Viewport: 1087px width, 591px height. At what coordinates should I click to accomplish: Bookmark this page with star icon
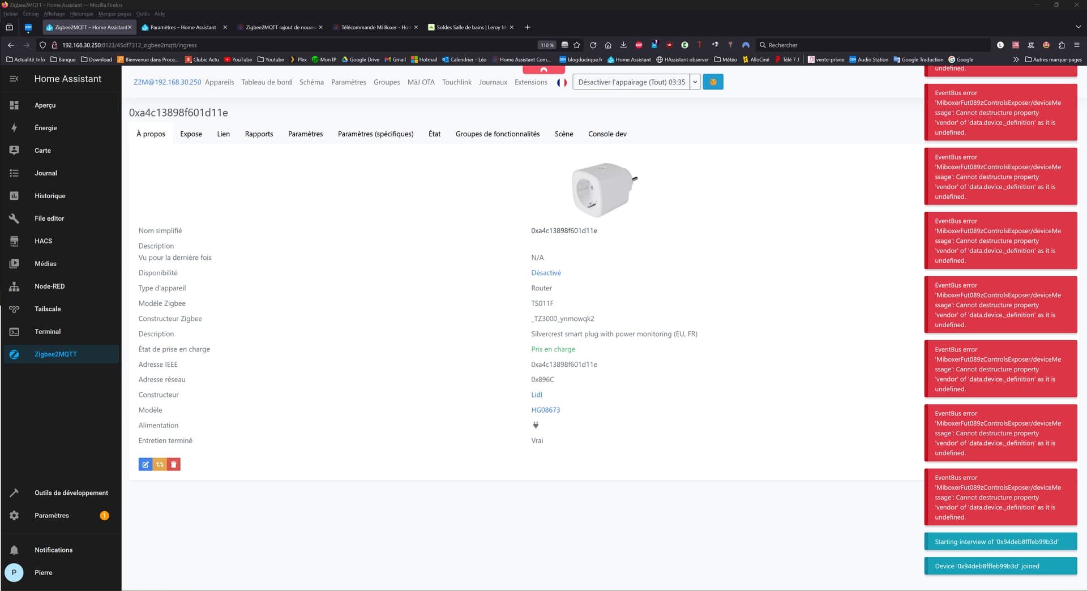(x=577, y=45)
